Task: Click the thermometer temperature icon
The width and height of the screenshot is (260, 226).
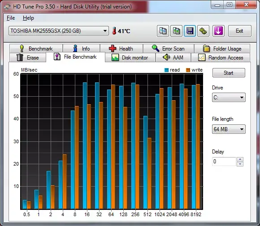Action: tap(114, 31)
